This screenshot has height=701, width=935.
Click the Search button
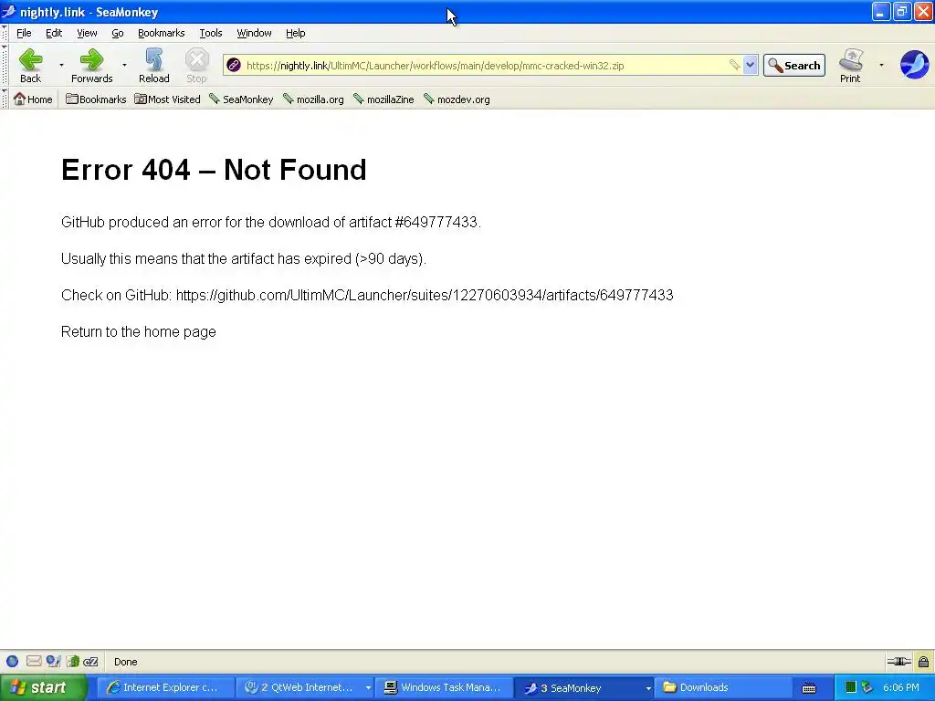point(794,65)
